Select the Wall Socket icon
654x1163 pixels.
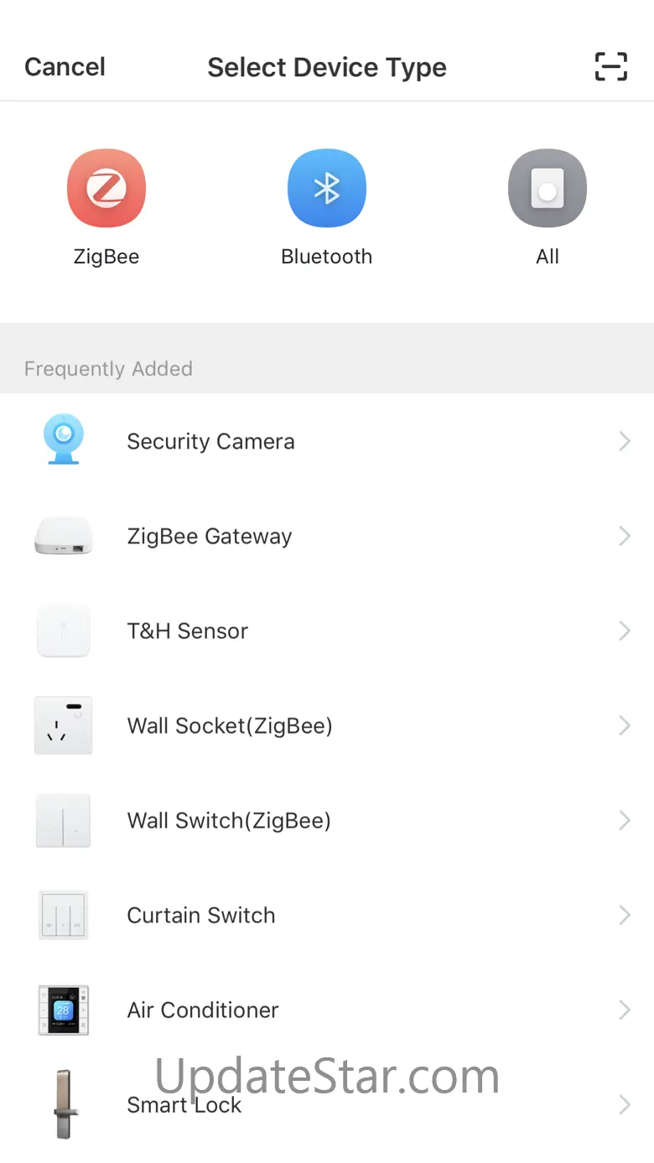63,725
